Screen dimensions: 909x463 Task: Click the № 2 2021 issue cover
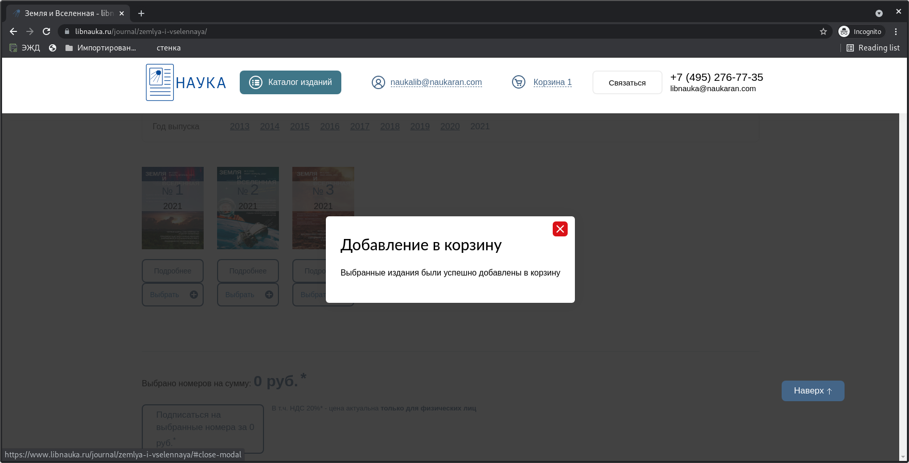tap(248, 208)
